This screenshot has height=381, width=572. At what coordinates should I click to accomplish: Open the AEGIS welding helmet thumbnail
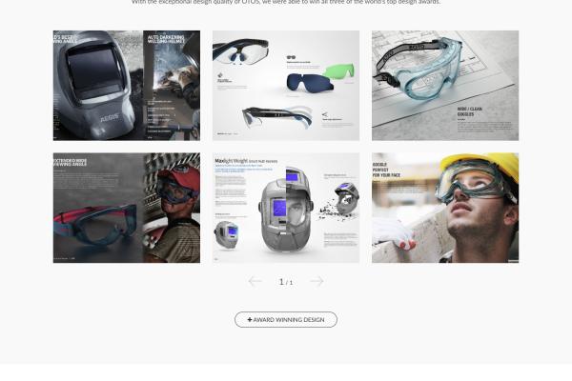126,86
